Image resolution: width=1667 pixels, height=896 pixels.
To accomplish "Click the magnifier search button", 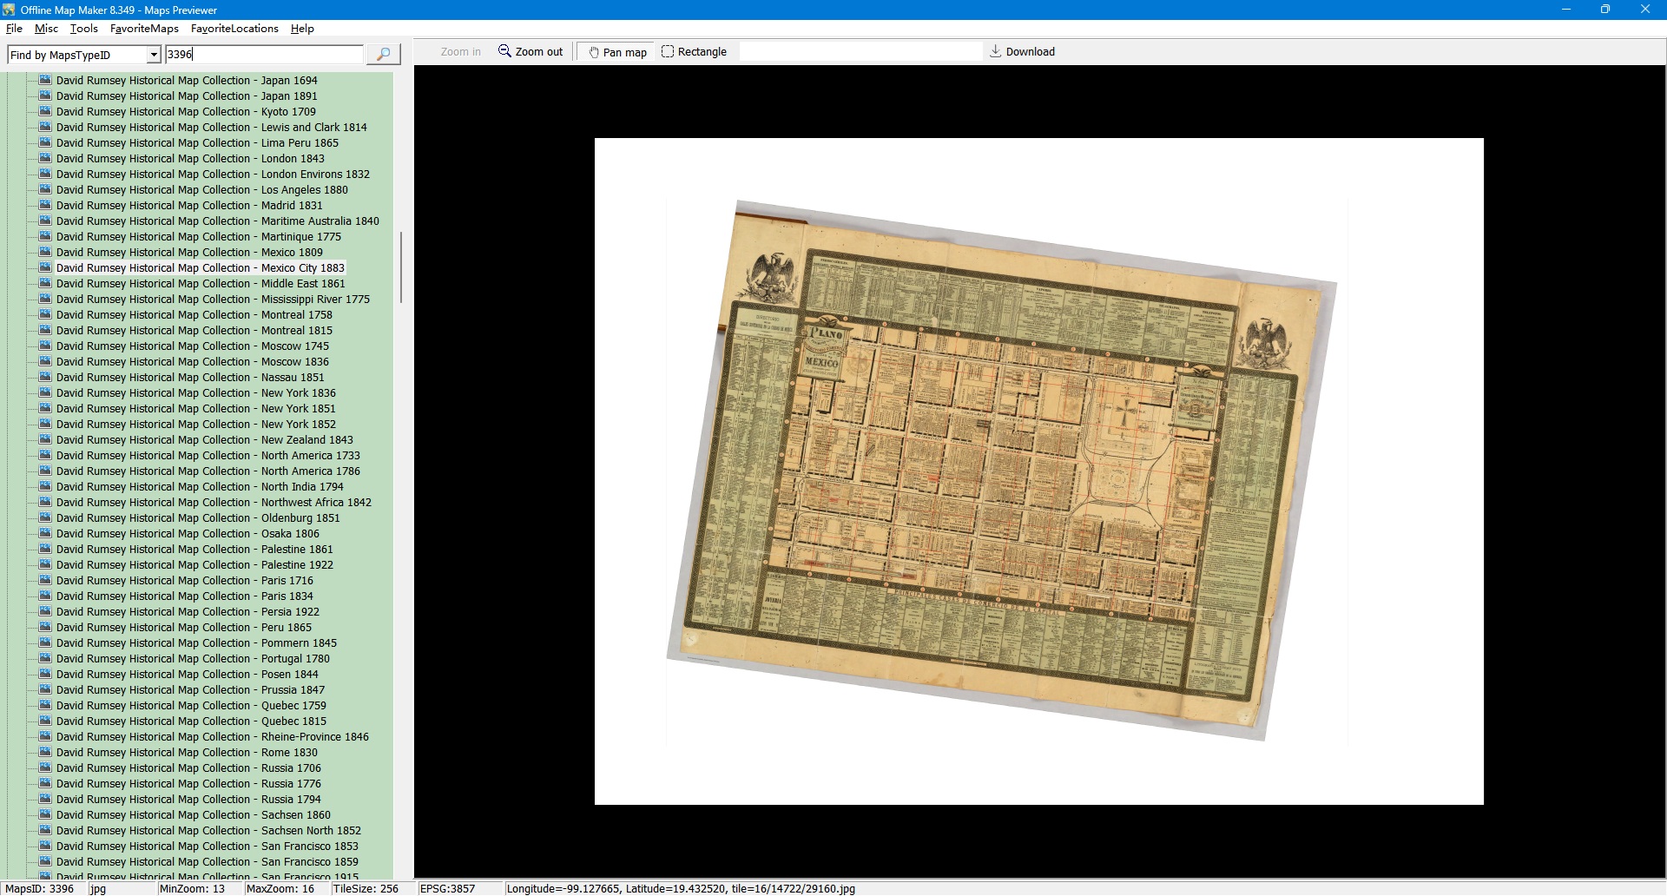I will click(383, 54).
